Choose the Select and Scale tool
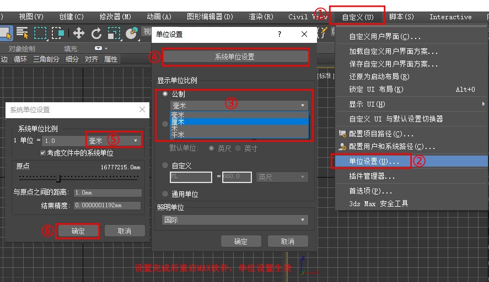The height and width of the screenshot is (282, 489). click(x=114, y=33)
